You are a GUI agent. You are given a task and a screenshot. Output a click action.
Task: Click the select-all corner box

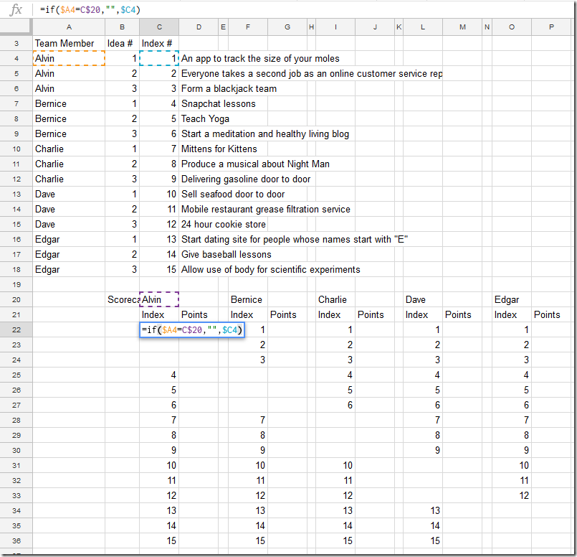16,26
